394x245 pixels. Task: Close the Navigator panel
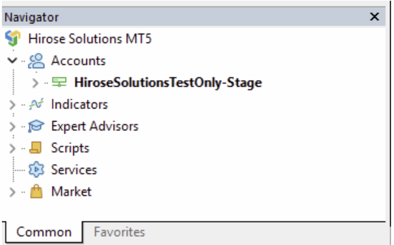374,17
